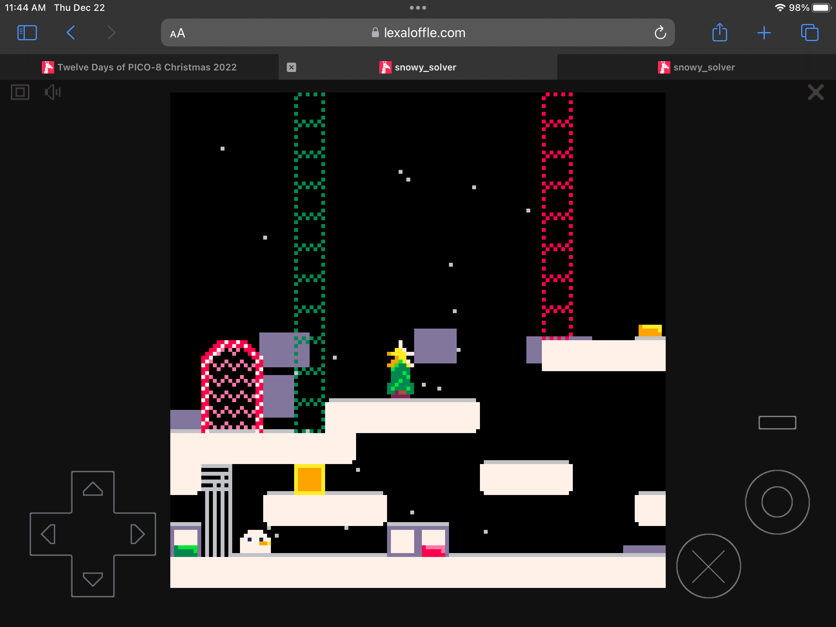Tap the Wi-Fi status icon
The width and height of the screenshot is (836, 627).
coord(780,8)
